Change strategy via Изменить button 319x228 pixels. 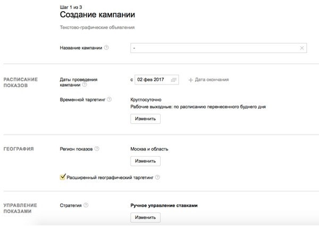[x=145, y=217]
